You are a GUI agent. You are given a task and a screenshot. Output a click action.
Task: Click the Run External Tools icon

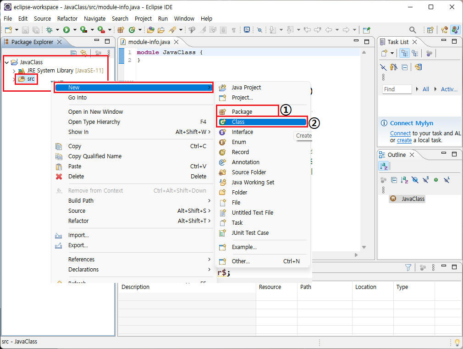(x=101, y=30)
